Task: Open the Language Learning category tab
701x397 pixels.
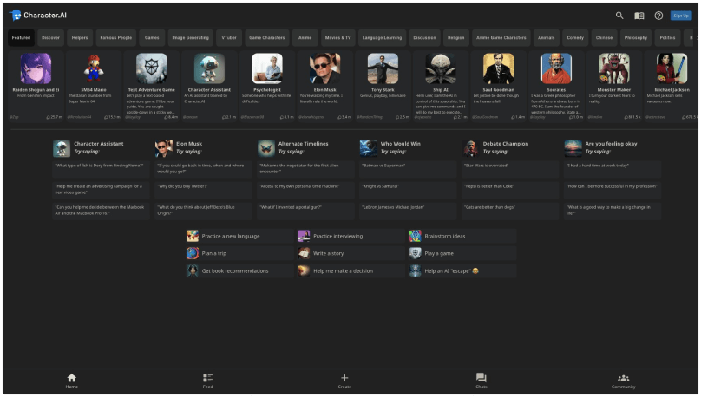Action: coord(382,38)
